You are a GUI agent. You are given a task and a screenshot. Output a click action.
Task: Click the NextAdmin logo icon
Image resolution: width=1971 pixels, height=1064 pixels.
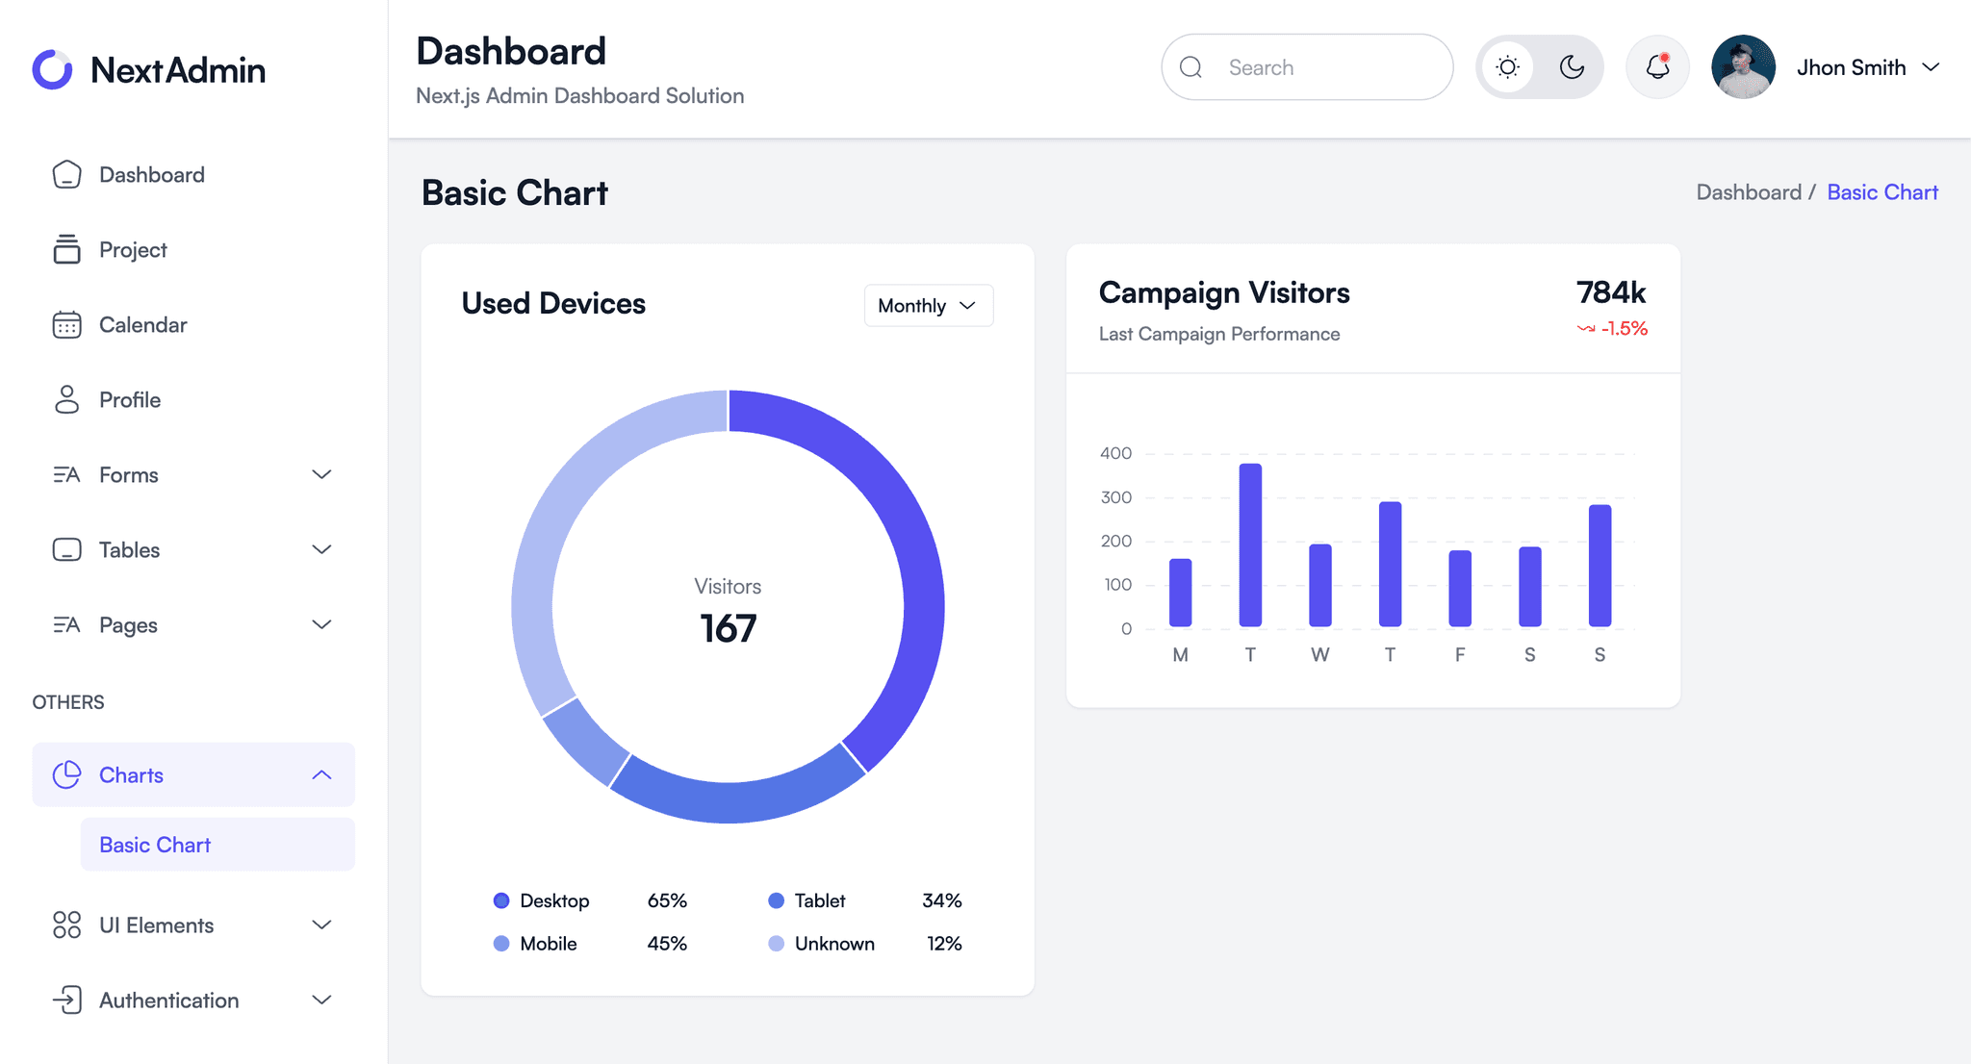coord(53,69)
